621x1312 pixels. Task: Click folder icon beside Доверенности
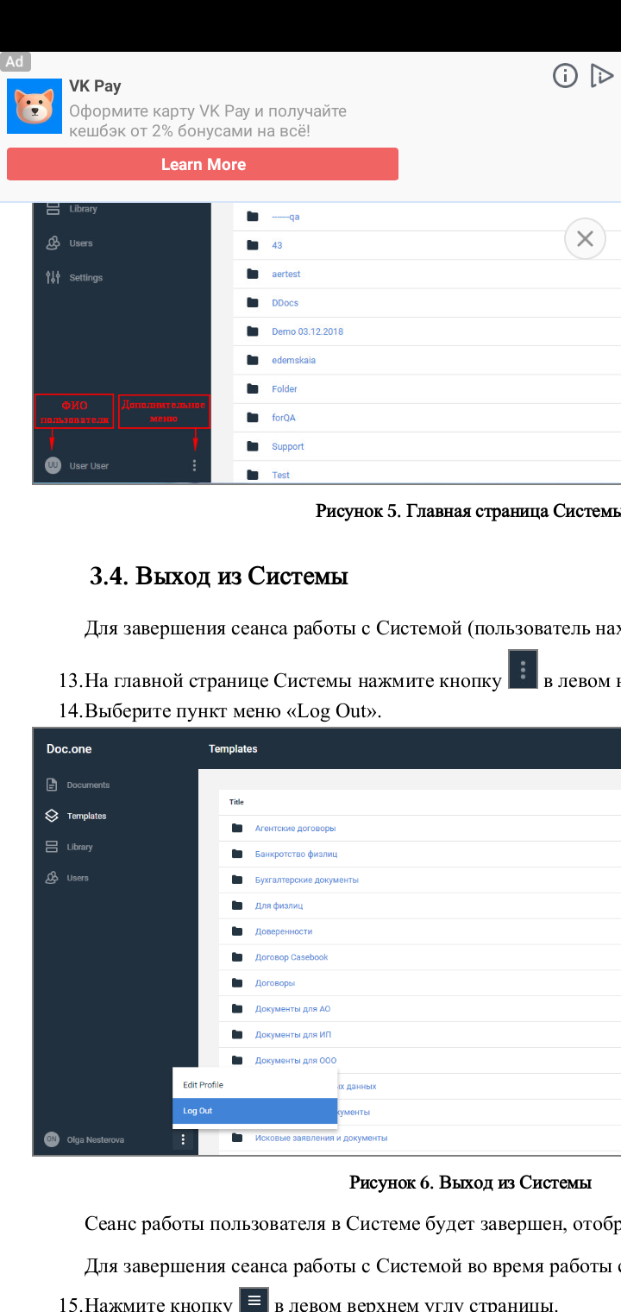(x=237, y=931)
